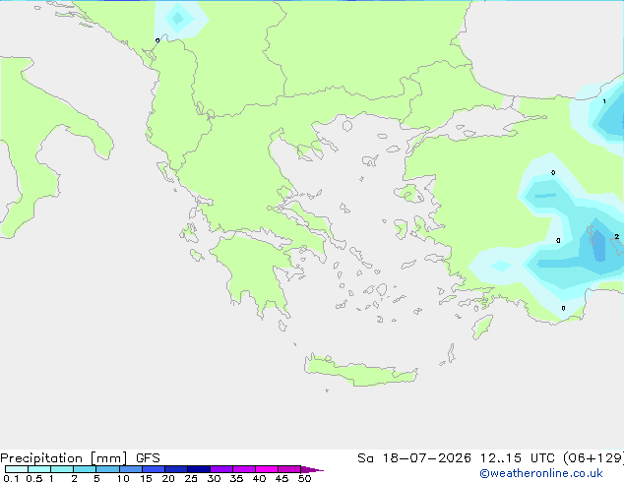Choose the 20–25 mm dark blue swatch
This screenshot has width=624, height=482.
pyautogui.click(x=176, y=469)
